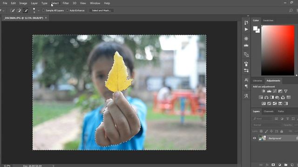
Task: Create a new group with folder icon
Action: (x=285, y=165)
